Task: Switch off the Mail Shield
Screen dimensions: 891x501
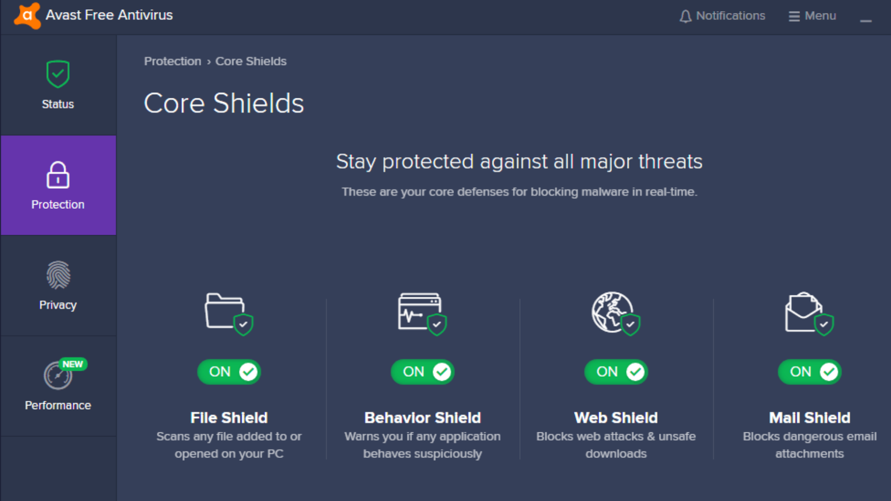Action: (x=809, y=372)
